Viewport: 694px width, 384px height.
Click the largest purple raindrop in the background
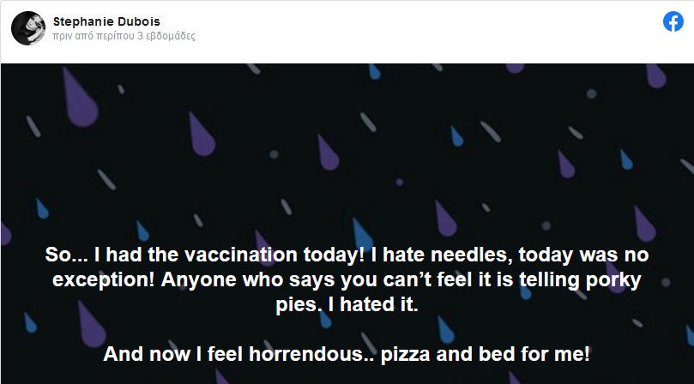[x=80, y=98]
